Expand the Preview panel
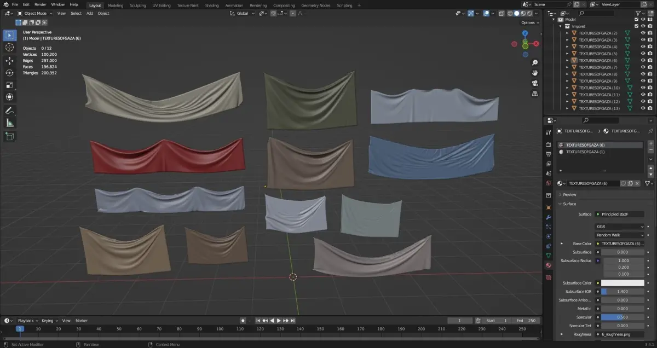657x348 pixels. [569, 194]
